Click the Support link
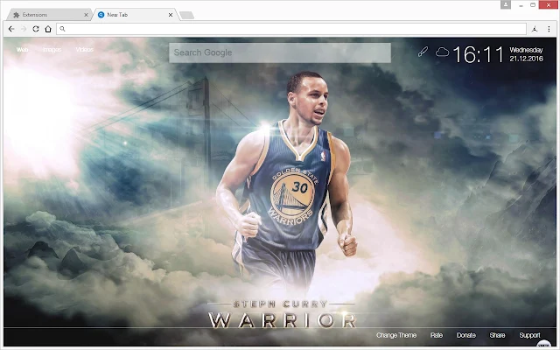This screenshot has height=350, width=560. 529,335
